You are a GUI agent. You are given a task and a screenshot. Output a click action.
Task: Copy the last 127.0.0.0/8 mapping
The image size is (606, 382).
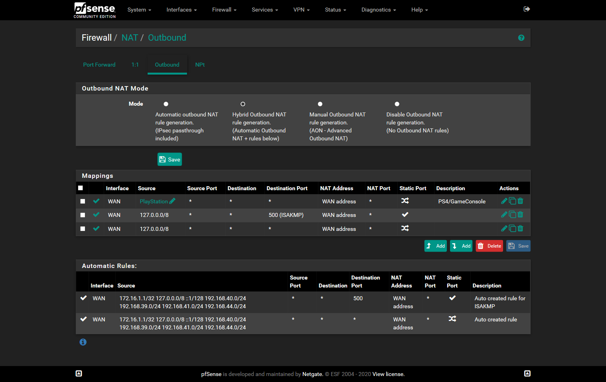click(x=512, y=228)
